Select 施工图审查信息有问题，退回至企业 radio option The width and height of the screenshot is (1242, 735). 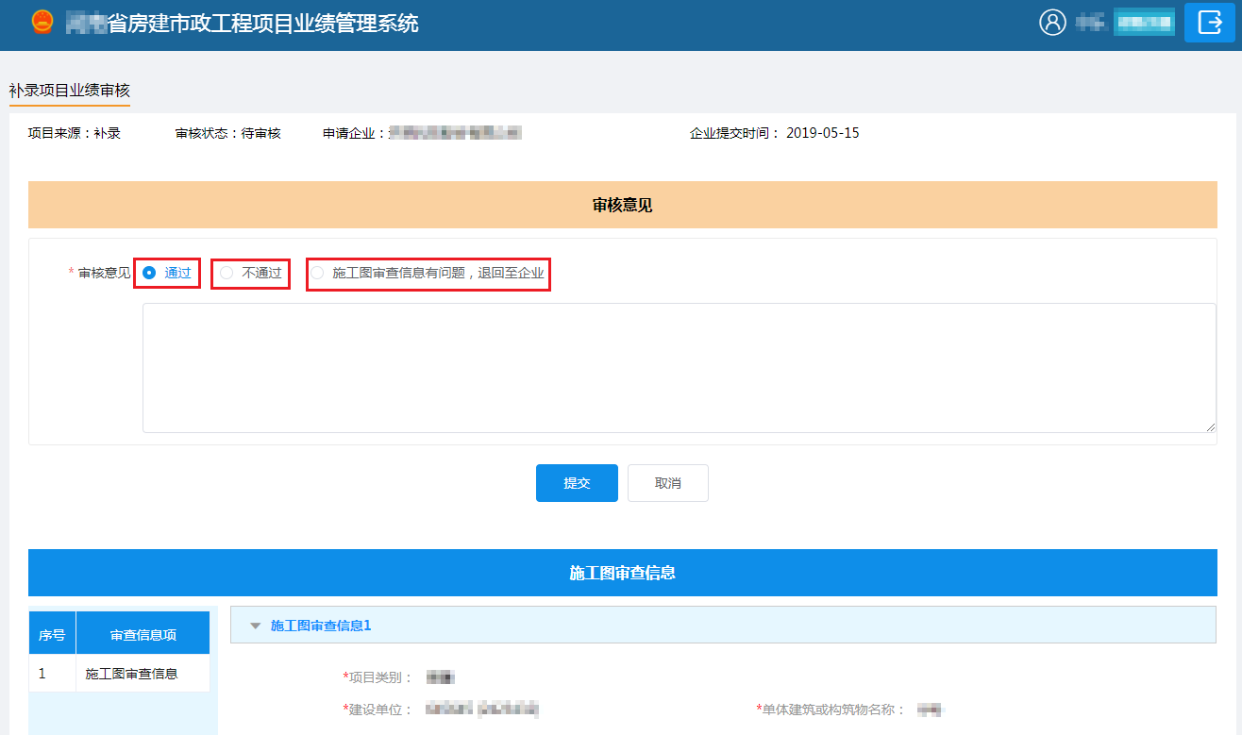317,273
